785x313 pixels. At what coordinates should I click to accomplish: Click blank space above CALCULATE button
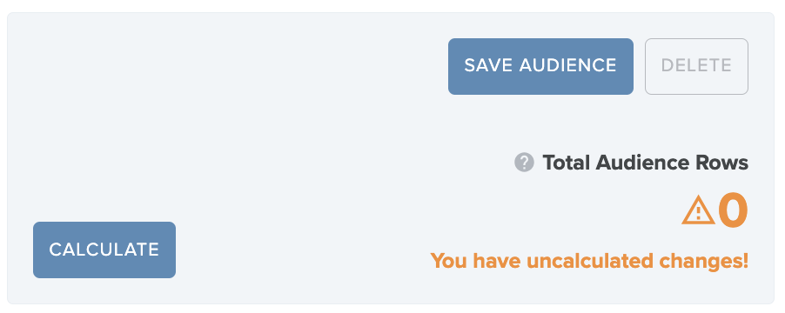point(104,150)
